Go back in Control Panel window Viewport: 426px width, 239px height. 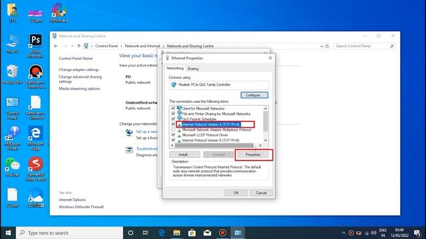[56, 46]
